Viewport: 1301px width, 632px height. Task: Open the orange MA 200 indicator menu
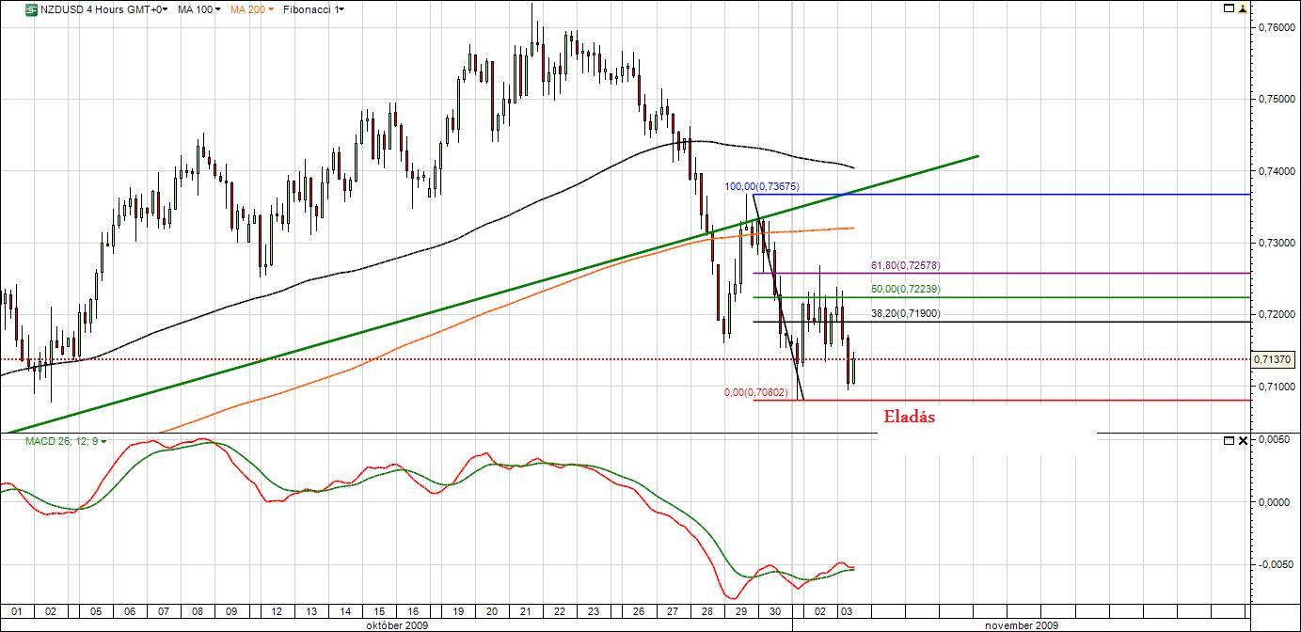(x=252, y=9)
